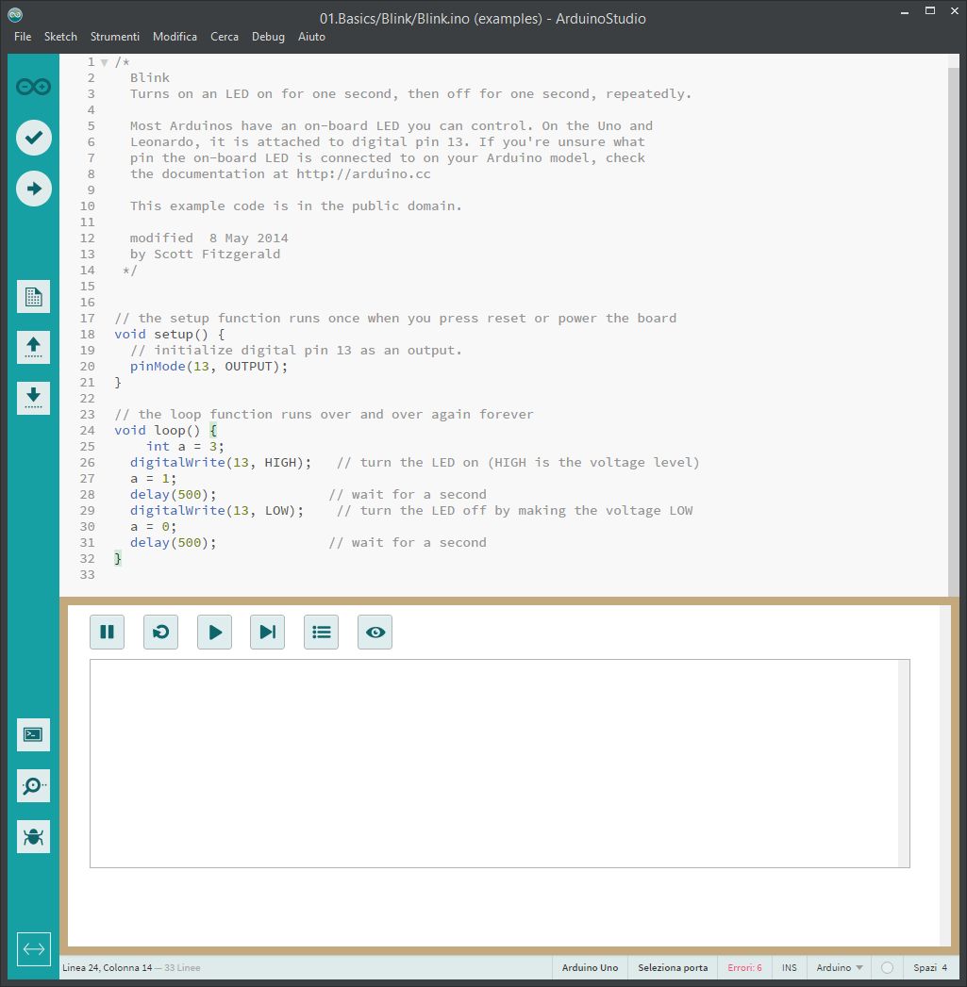The height and width of the screenshot is (987, 967).
Task: Open the Aiuto menu
Action: coord(311,37)
